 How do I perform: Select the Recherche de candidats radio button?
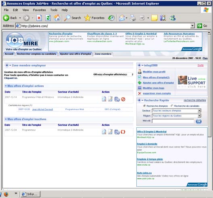tap(172, 106)
